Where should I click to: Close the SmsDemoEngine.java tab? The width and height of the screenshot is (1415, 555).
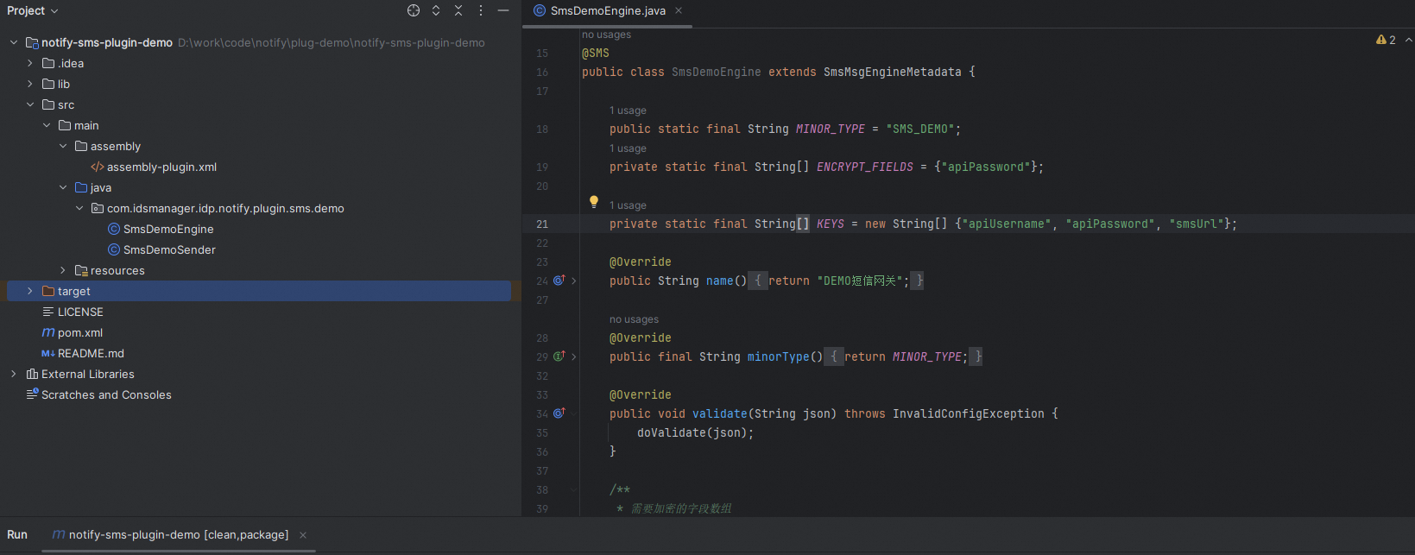[x=679, y=11]
